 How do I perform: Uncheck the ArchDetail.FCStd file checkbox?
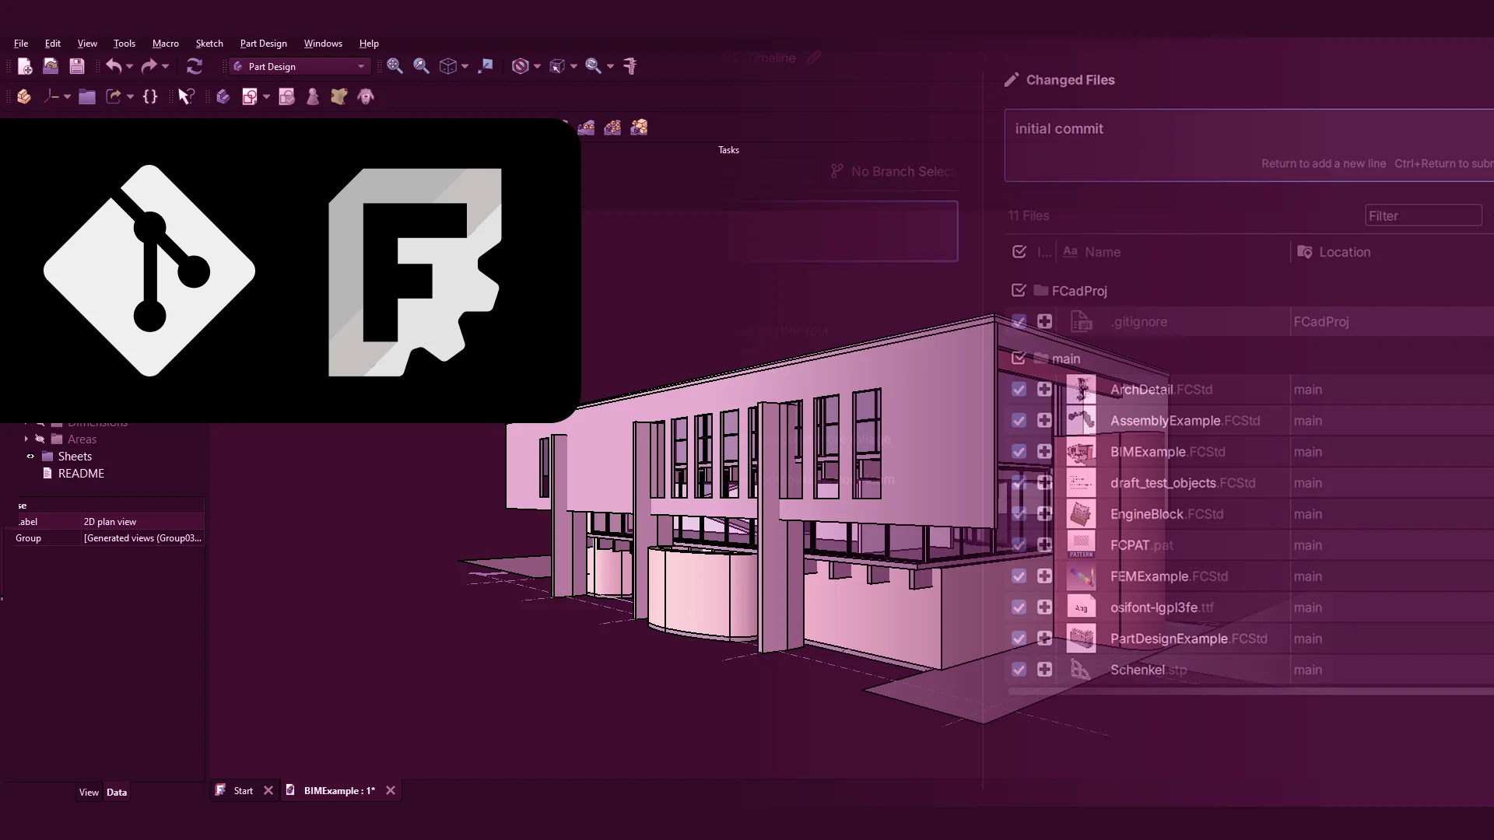pyautogui.click(x=1019, y=390)
